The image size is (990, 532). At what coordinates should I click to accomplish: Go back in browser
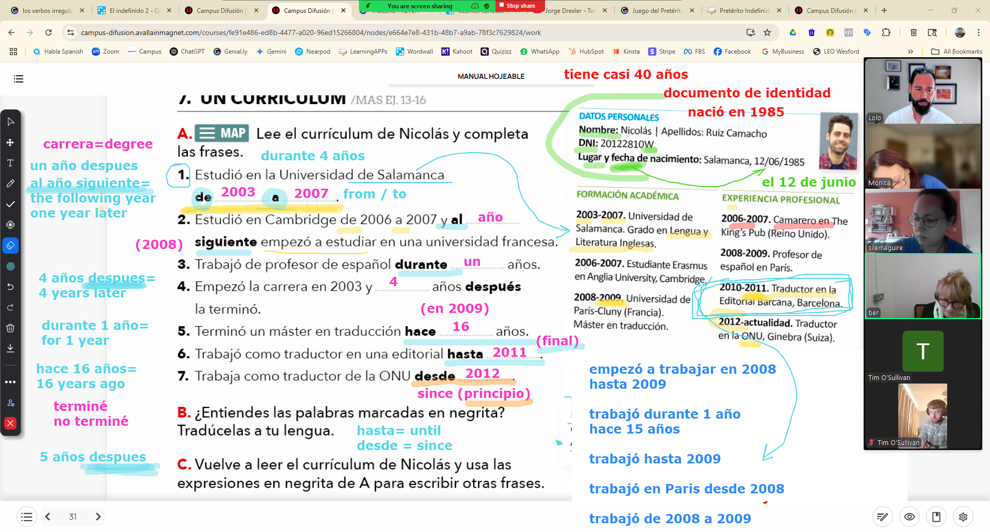coord(11,32)
